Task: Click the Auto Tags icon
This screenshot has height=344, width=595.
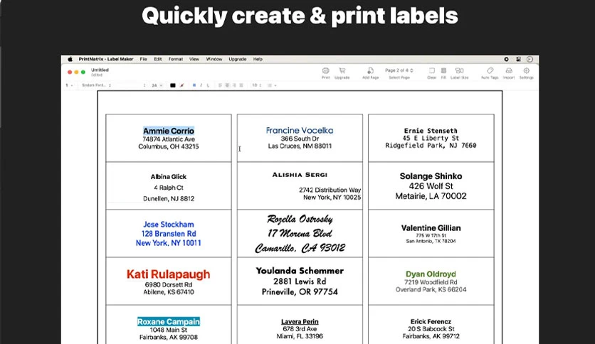Action: coord(490,71)
